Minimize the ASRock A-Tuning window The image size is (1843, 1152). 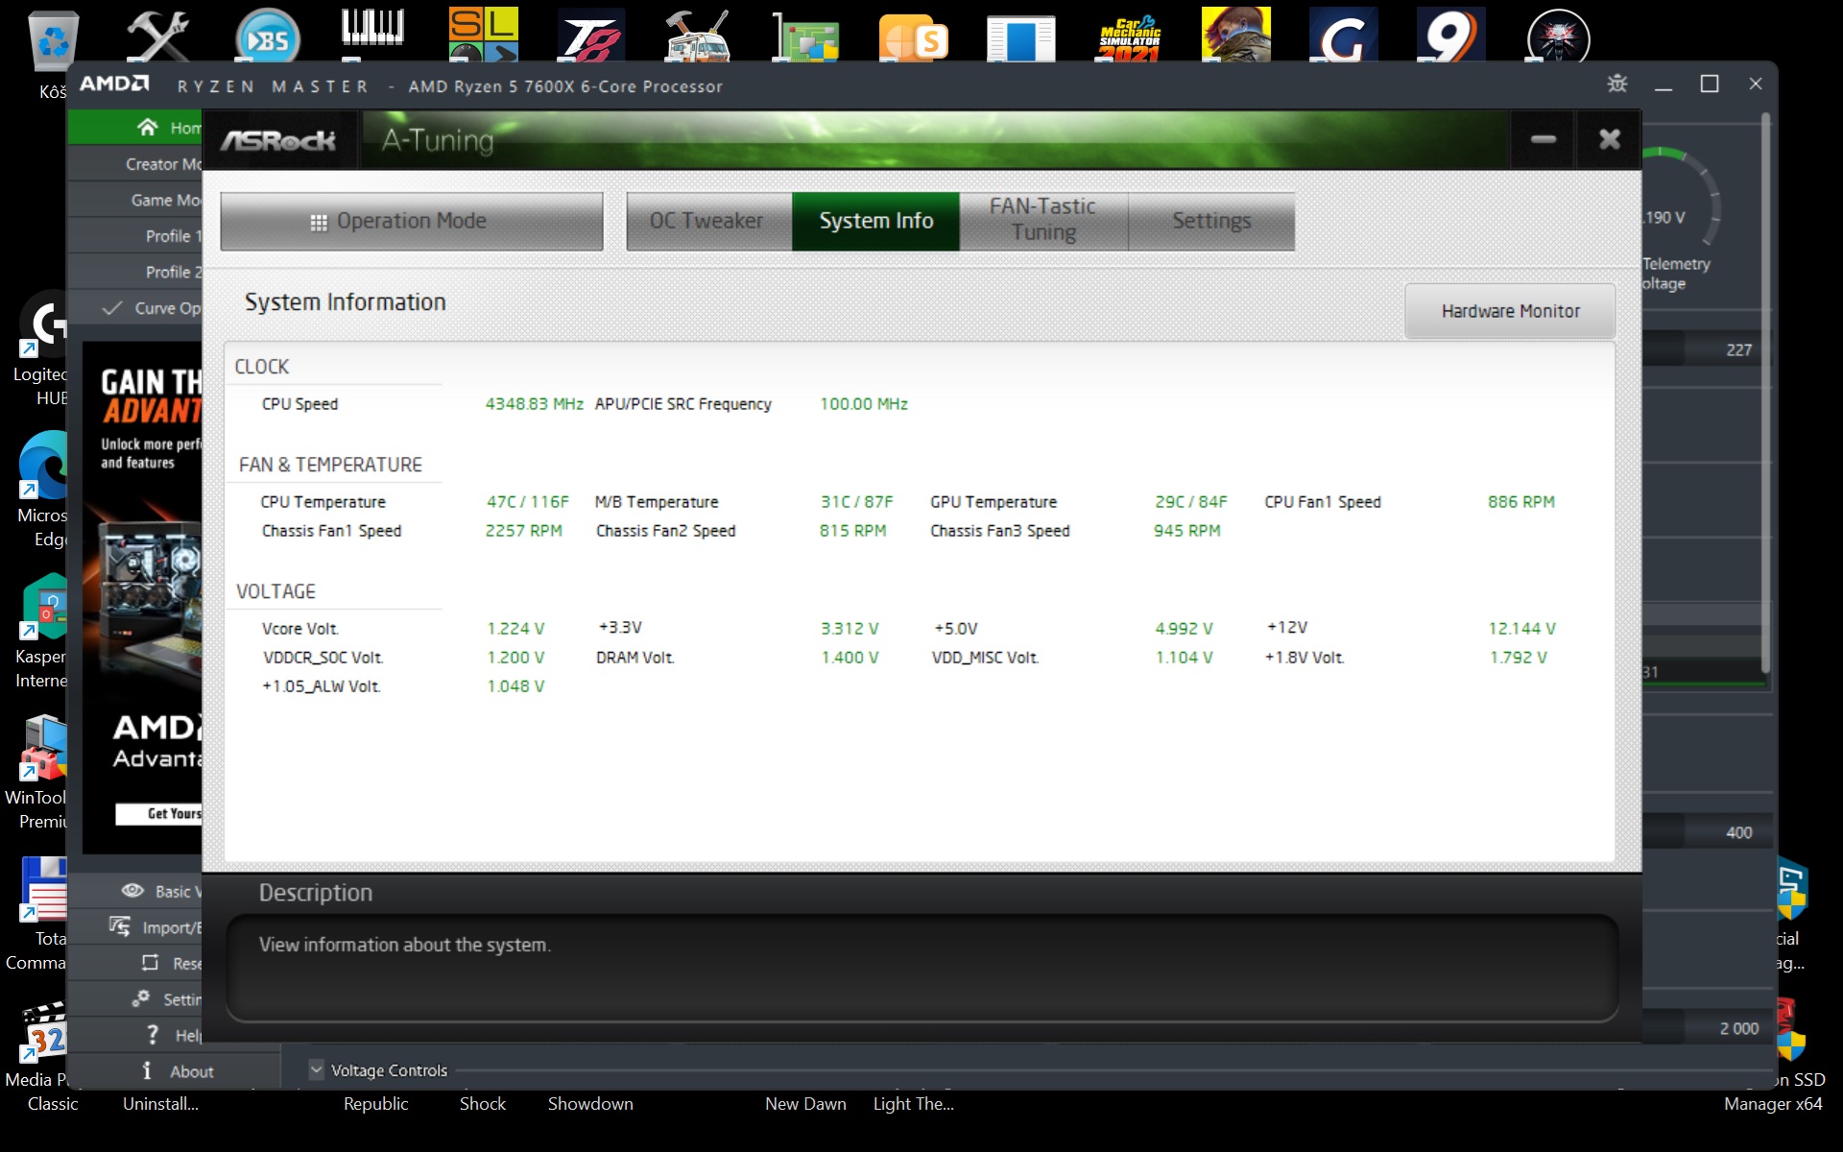(1543, 140)
